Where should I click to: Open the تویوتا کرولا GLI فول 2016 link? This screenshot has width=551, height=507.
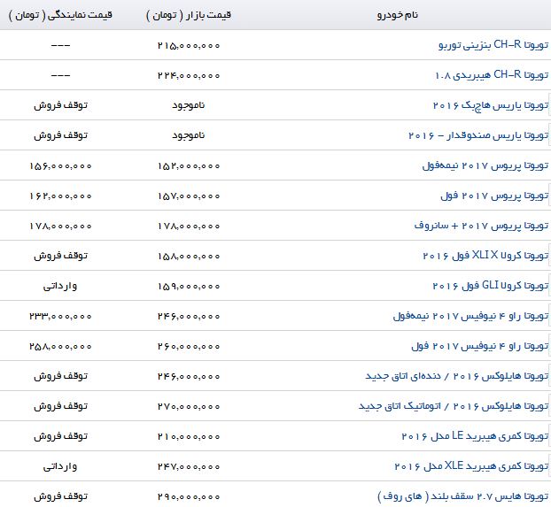click(491, 286)
